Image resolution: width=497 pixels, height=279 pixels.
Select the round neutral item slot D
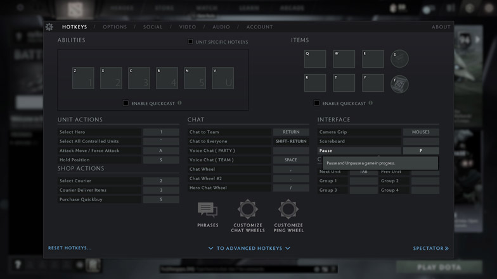click(x=399, y=58)
